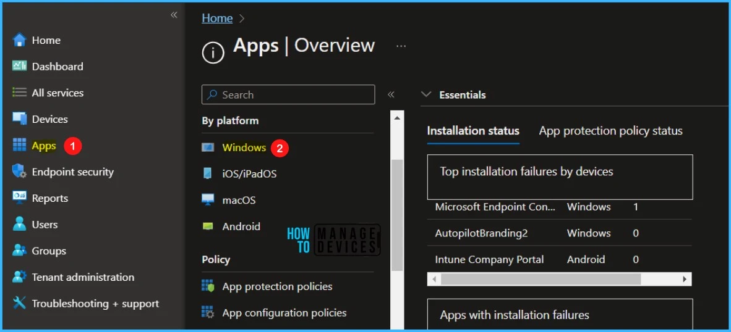731x332 pixels.
Task: Click the table scroll left arrow
Action: (x=434, y=279)
